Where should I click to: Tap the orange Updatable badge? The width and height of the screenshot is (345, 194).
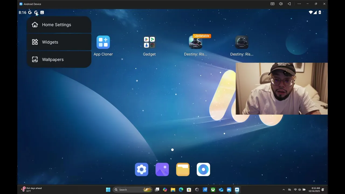click(202, 36)
